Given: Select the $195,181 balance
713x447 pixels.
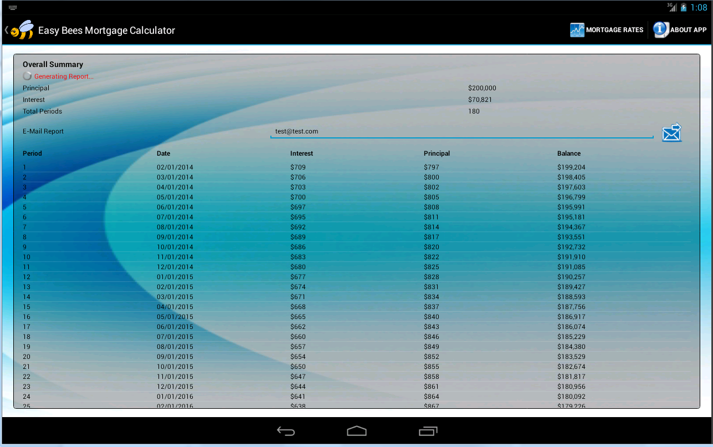Looking at the screenshot, I should (571, 217).
